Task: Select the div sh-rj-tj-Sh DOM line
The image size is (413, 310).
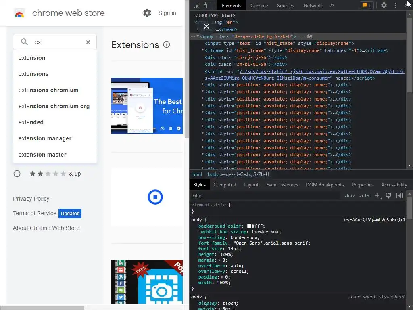Action: pos(246,57)
